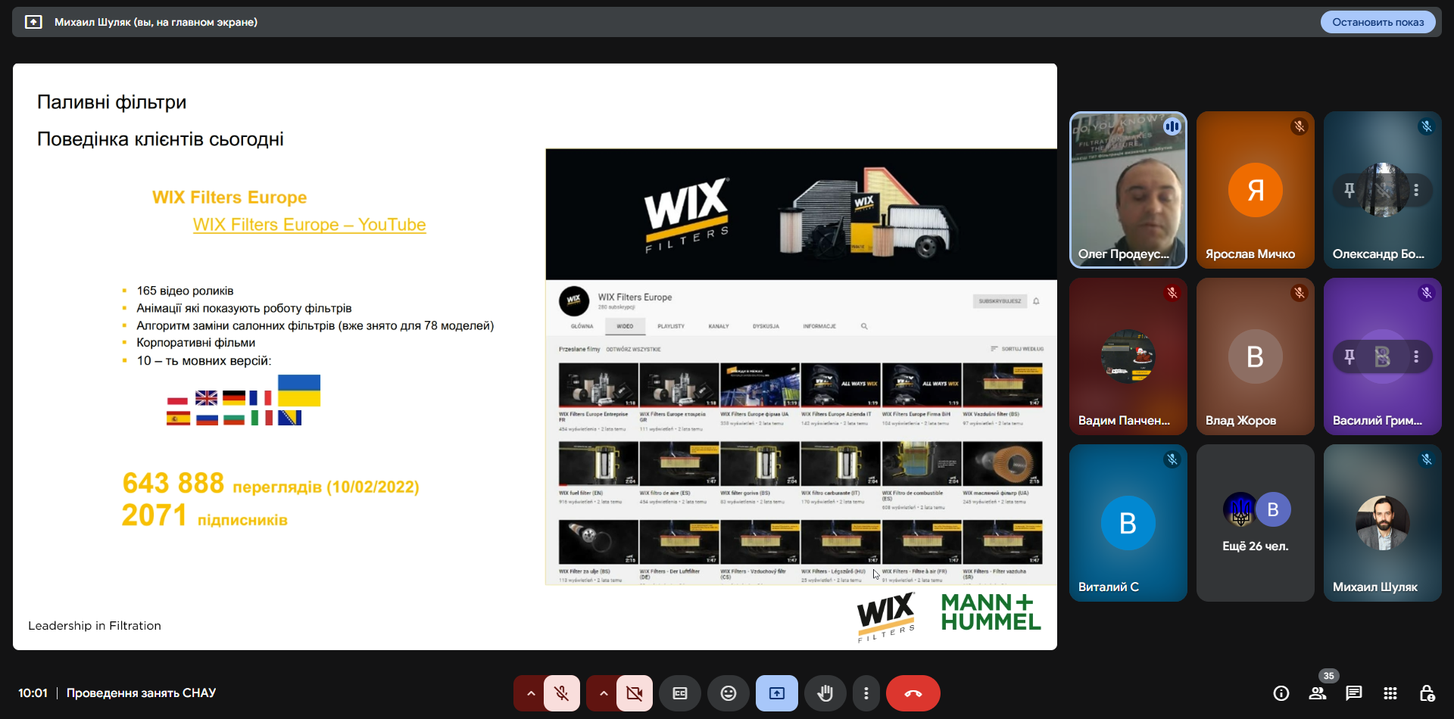Screen dimensions: 1454x719
Task: Click the 35 participants count badge
Action: coord(1329,676)
